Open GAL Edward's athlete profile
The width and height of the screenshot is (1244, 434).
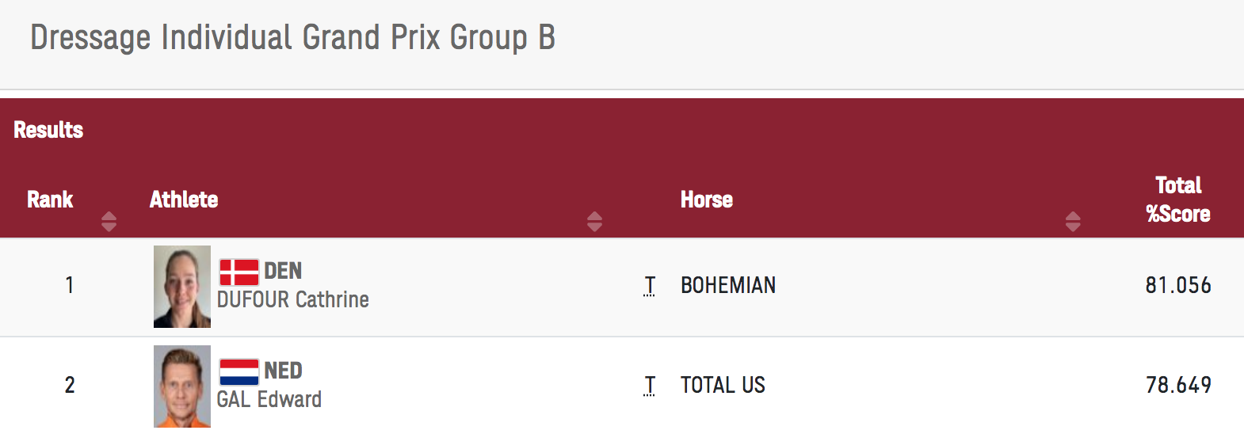click(269, 400)
